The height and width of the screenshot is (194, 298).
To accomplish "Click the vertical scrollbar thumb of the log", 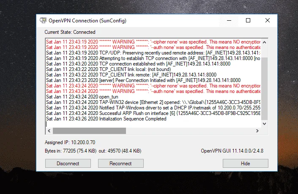I will click(x=264, y=88).
